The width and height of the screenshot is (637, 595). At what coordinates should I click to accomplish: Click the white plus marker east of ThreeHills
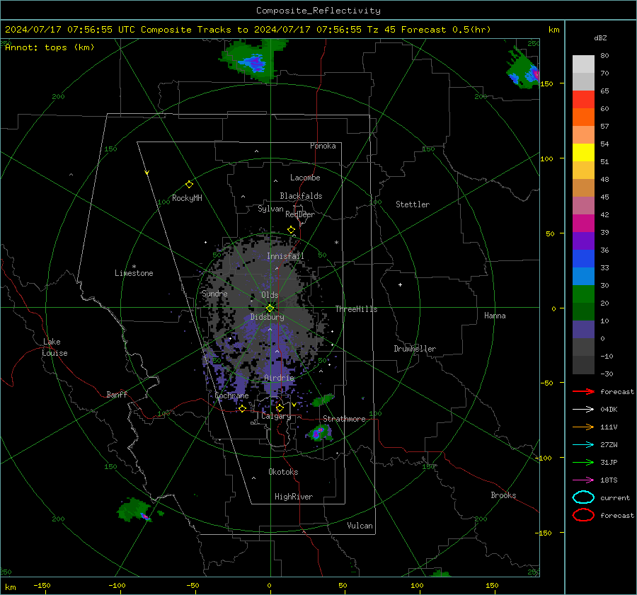[400, 284]
